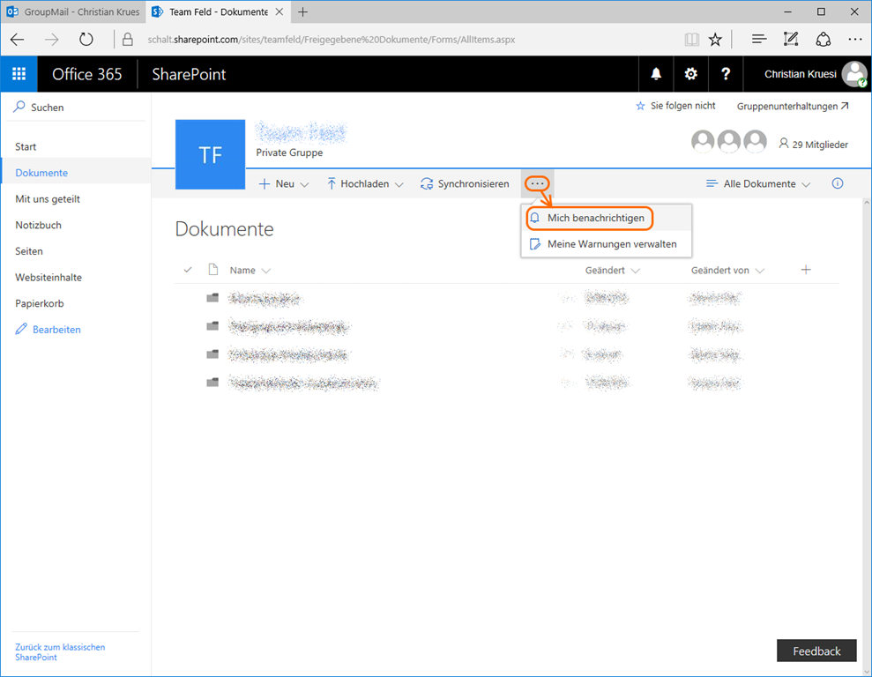The image size is (872, 677).
Task: Expand the Neu dropdown menu
Action: click(284, 184)
